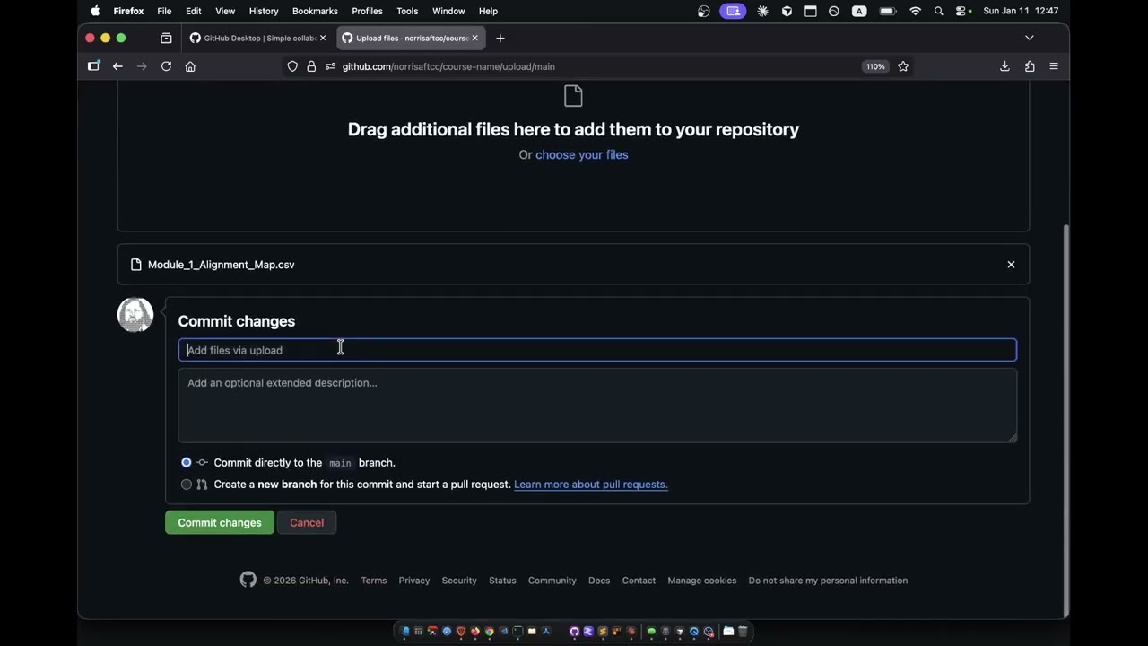Click the battery status icon
Viewport: 1148px width, 646px height.
click(888, 11)
